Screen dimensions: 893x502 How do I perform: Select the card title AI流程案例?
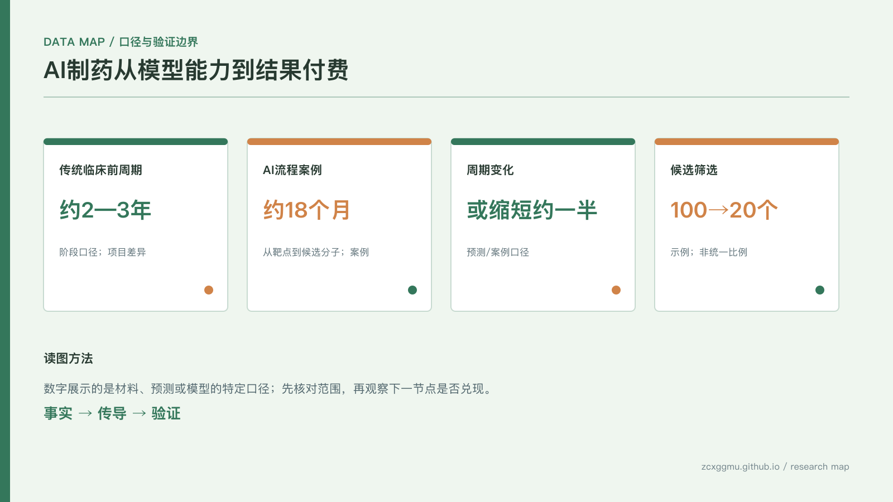(292, 170)
